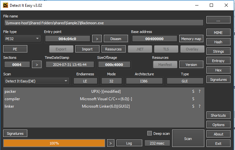Click the question mark on the linker row
235x150 pixels.
[199, 106]
